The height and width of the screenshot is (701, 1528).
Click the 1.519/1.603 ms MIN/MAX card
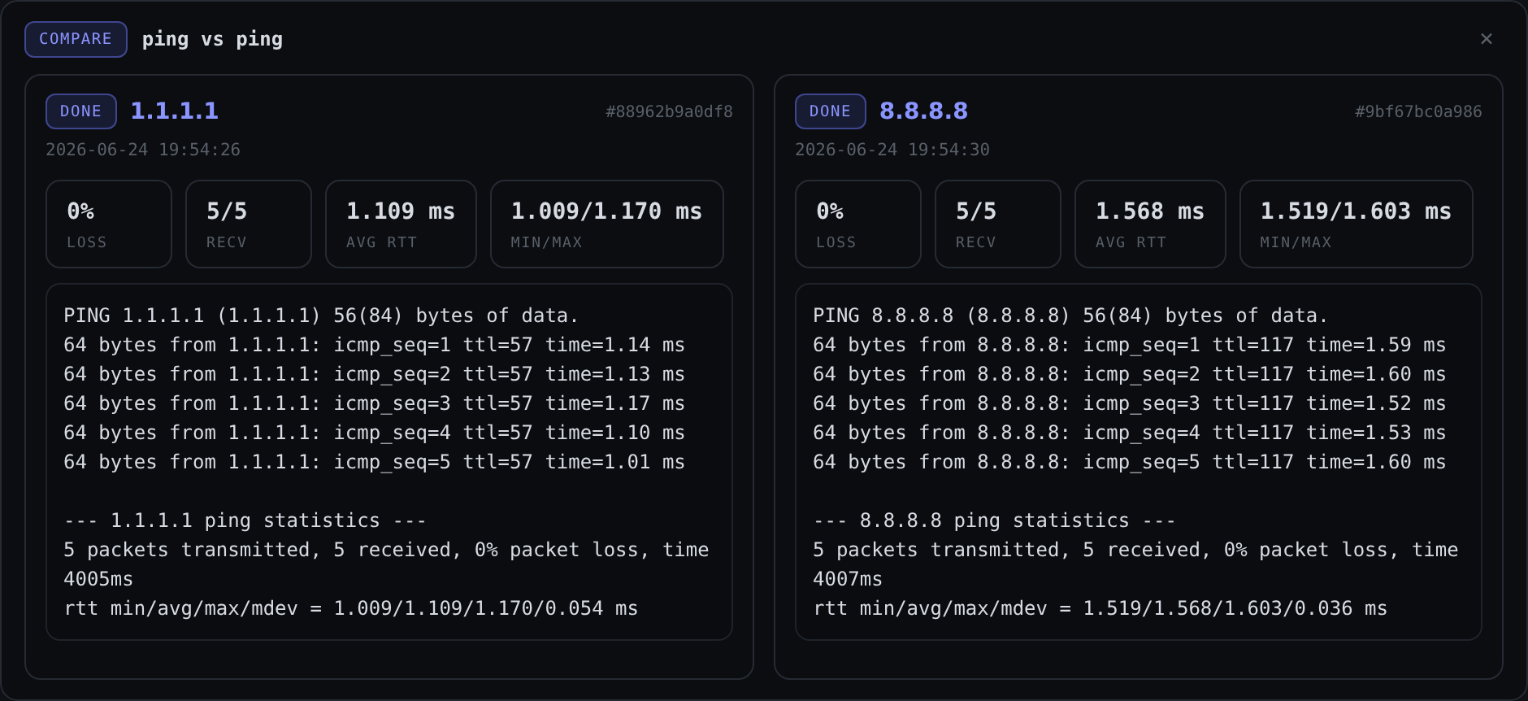[1357, 224]
